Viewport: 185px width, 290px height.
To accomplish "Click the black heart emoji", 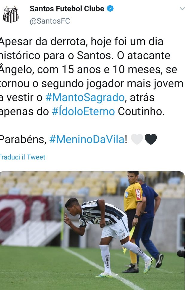I will [x=151, y=139].
